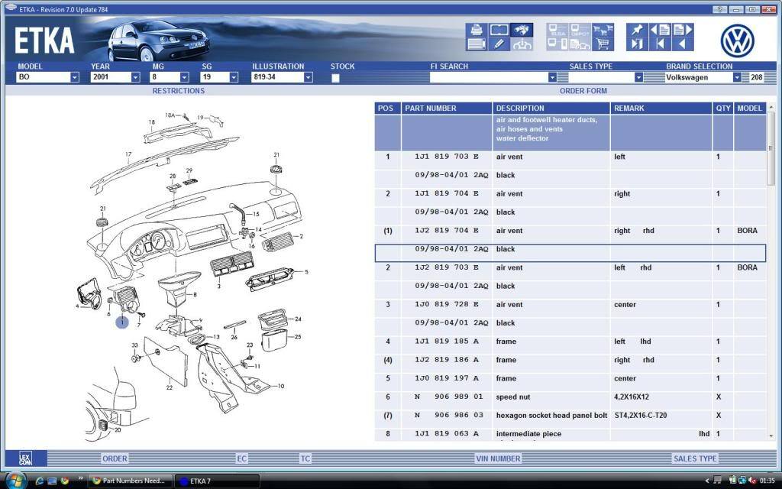Click the ORDER button in bottom bar

pyautogui.click(x=115, y=458)
